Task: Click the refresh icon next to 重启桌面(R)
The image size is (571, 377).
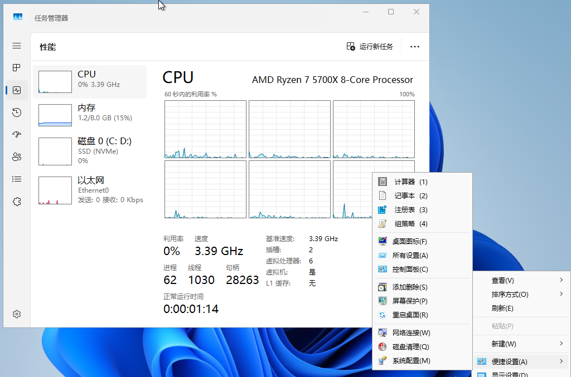Action: tap(383, 315)
